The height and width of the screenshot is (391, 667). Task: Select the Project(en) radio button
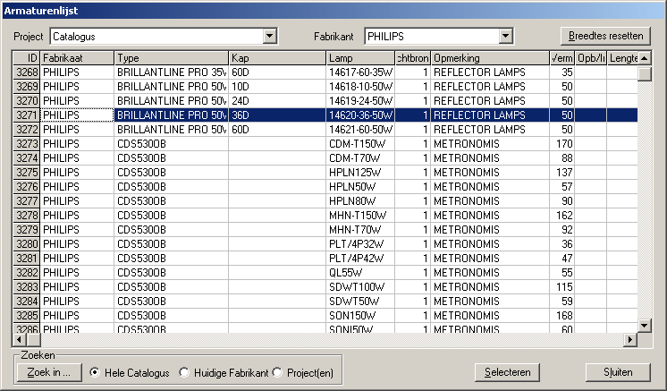coord(277,373)
